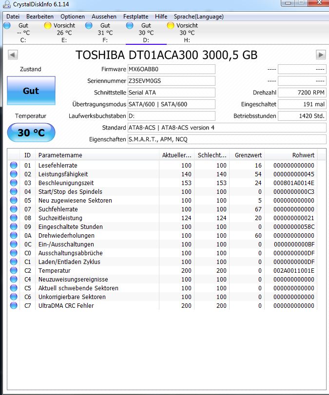Select raw value 002A0011001E
The height and width of the screenshot is (395, 329).
coord(294,270)
